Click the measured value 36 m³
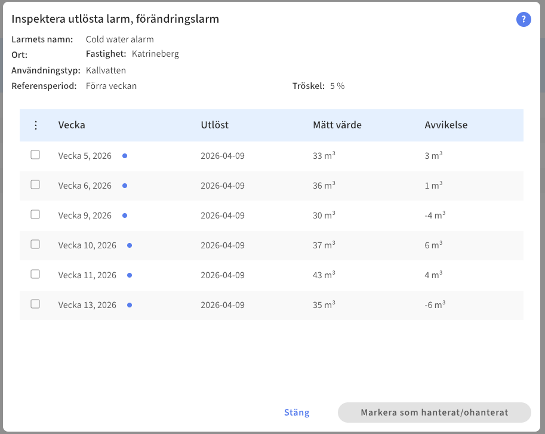The height and width of the screenshot is (434, 545). [324, 185]
